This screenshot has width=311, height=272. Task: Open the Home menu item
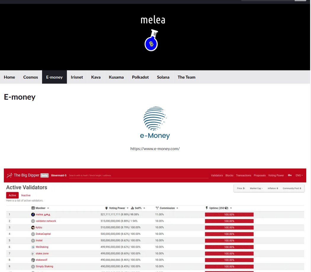point(9,77)
